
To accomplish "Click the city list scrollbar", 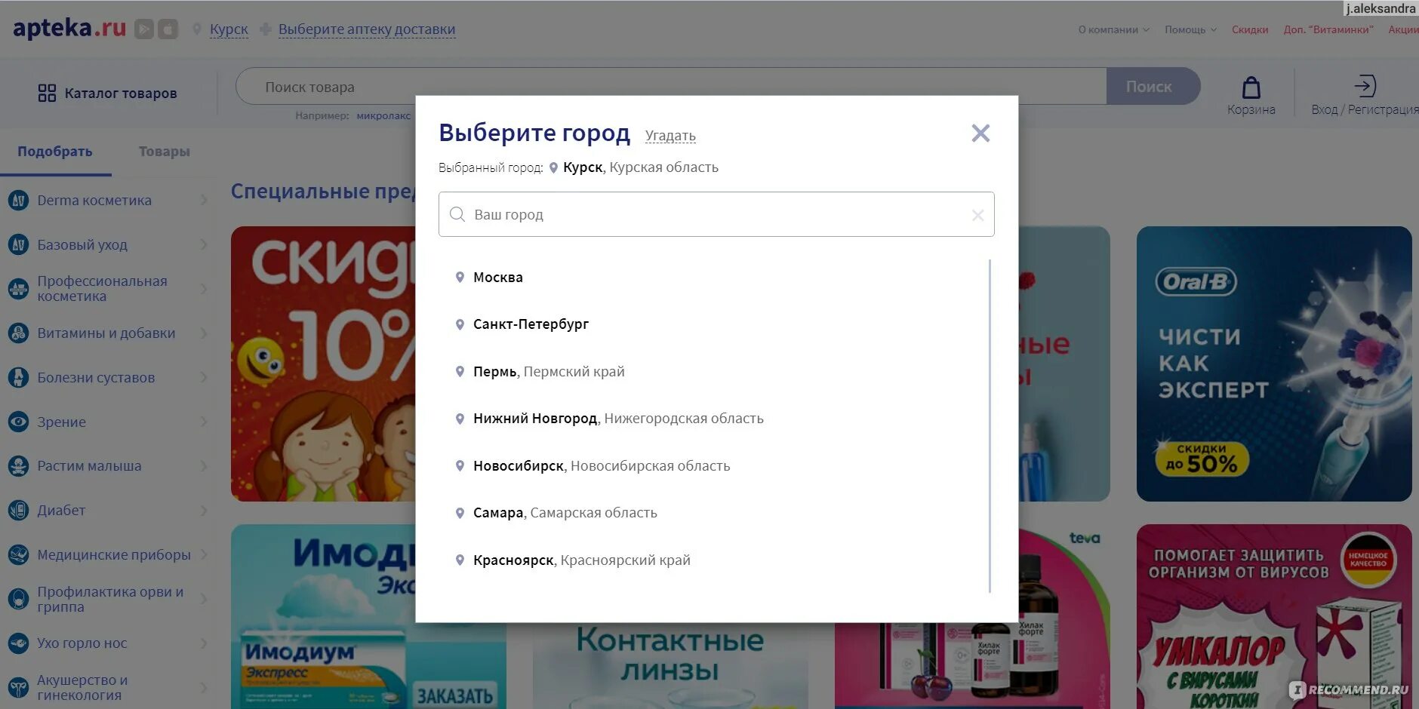I will tap(990, 426).
